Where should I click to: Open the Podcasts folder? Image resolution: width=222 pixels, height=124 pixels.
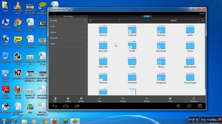[x=132, y=78]
